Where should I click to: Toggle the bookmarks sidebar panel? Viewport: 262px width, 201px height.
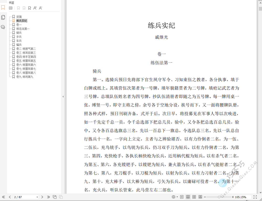tap(3, 8)
